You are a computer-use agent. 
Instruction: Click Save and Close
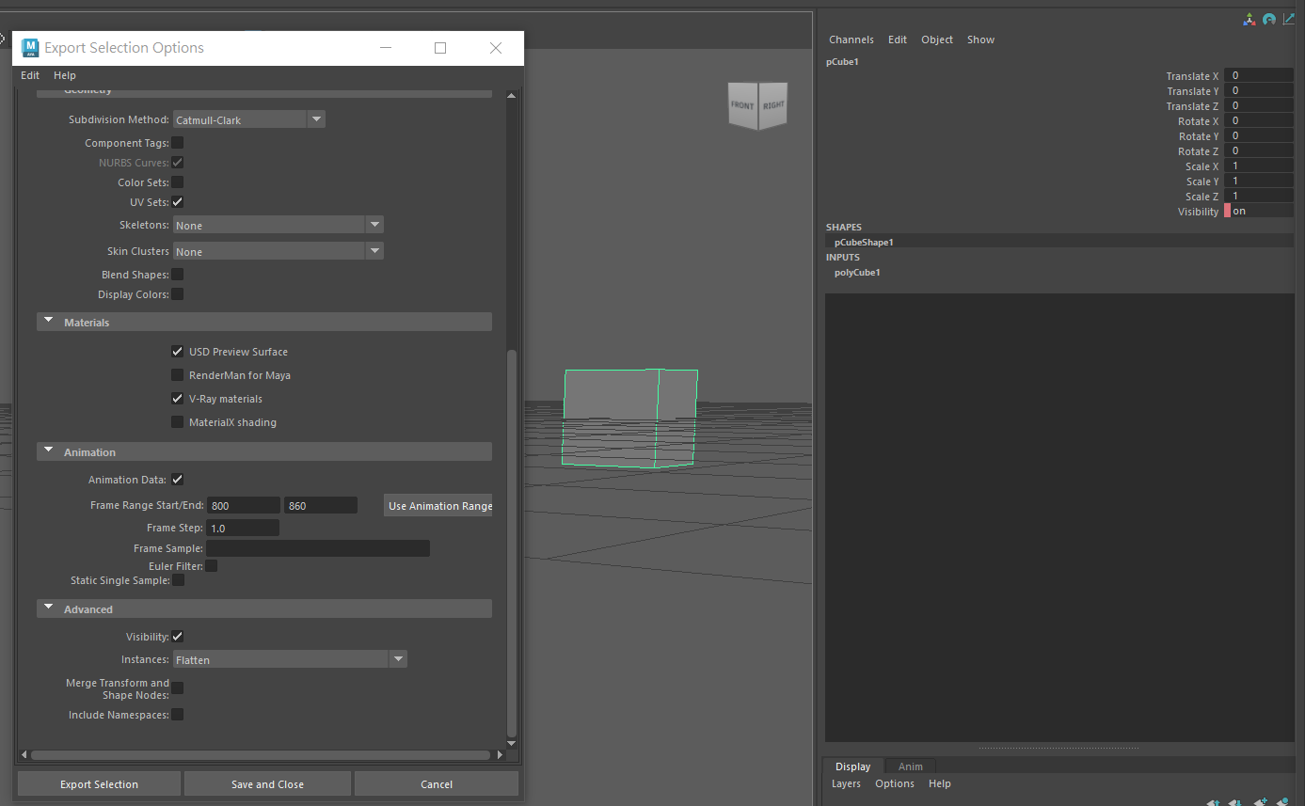(267, 783)
